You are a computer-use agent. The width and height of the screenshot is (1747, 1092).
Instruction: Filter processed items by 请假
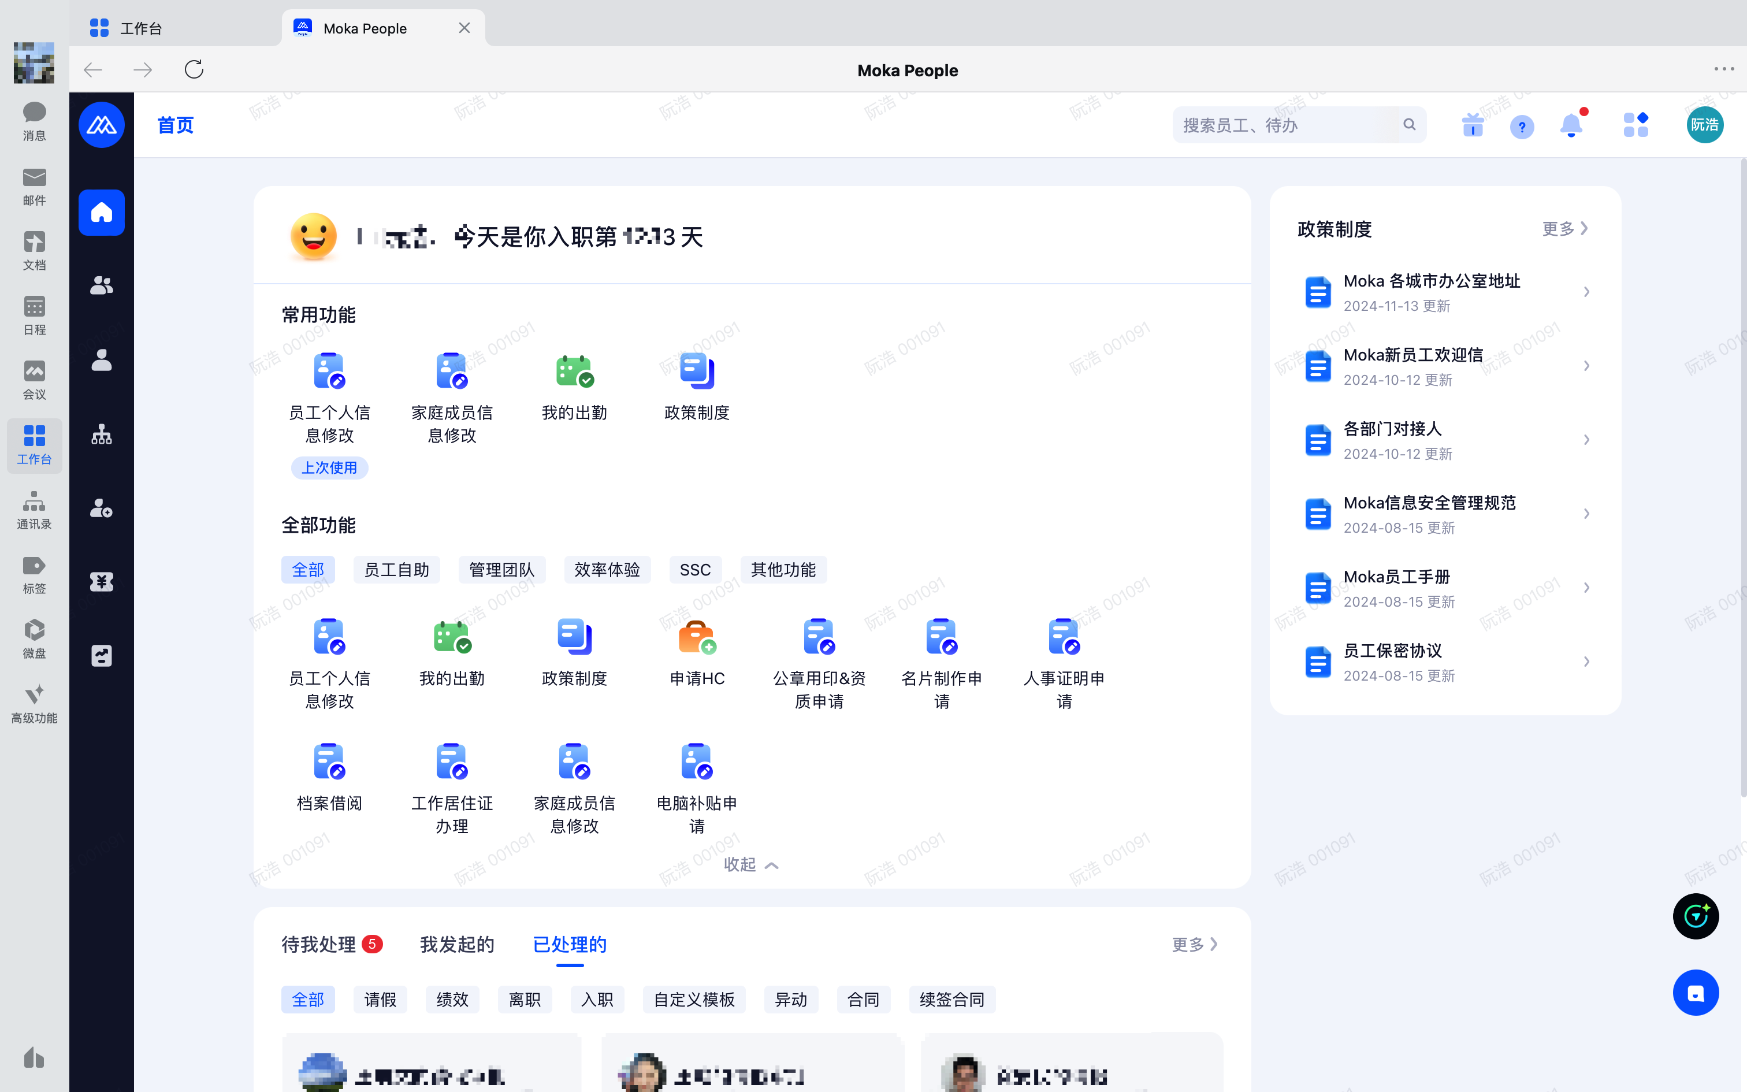pos(380,1000)
